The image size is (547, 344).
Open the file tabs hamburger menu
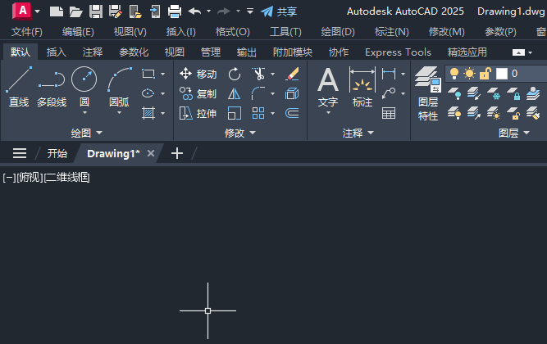[20, 153]
